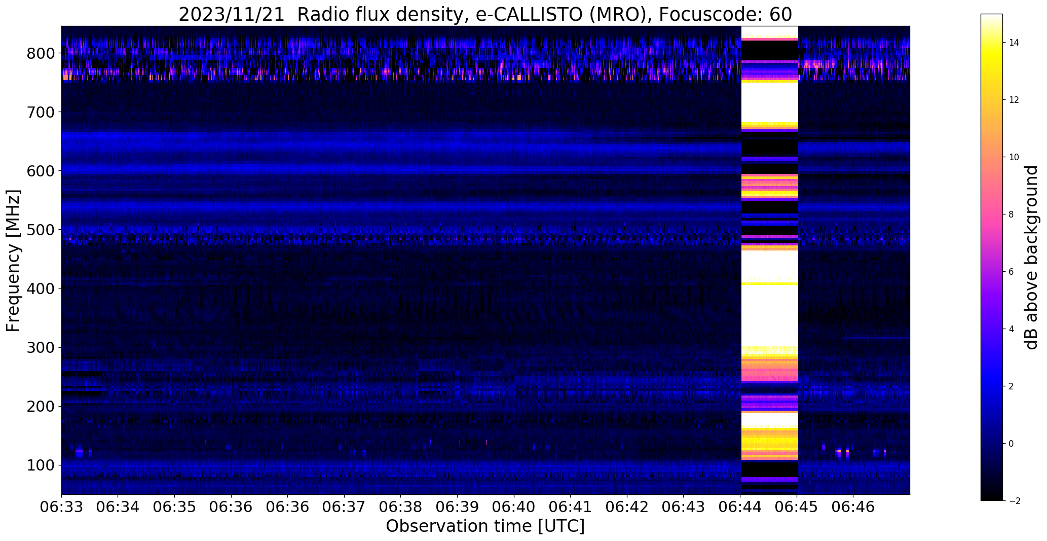Click the 06:46 time tick label

[853, 508]
